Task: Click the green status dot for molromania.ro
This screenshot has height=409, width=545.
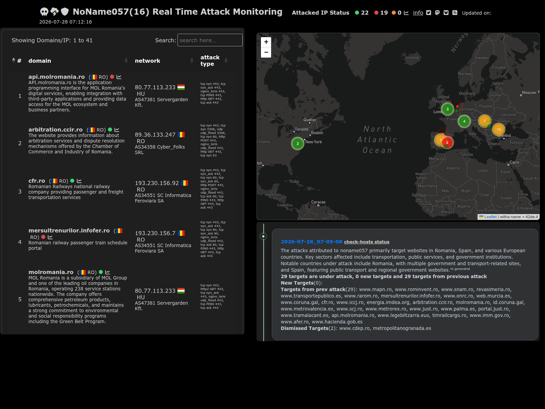Action: pyautogui.click(x=101, y=272)
